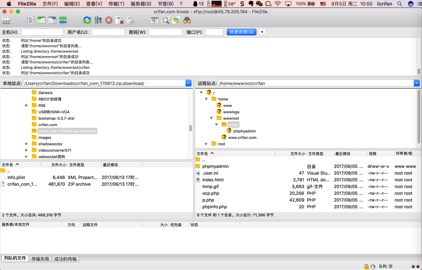Image resolution: width=422 pixels, height=270 pixels.
Task: Collapse the remote root slash node
Action: point(201,93)
